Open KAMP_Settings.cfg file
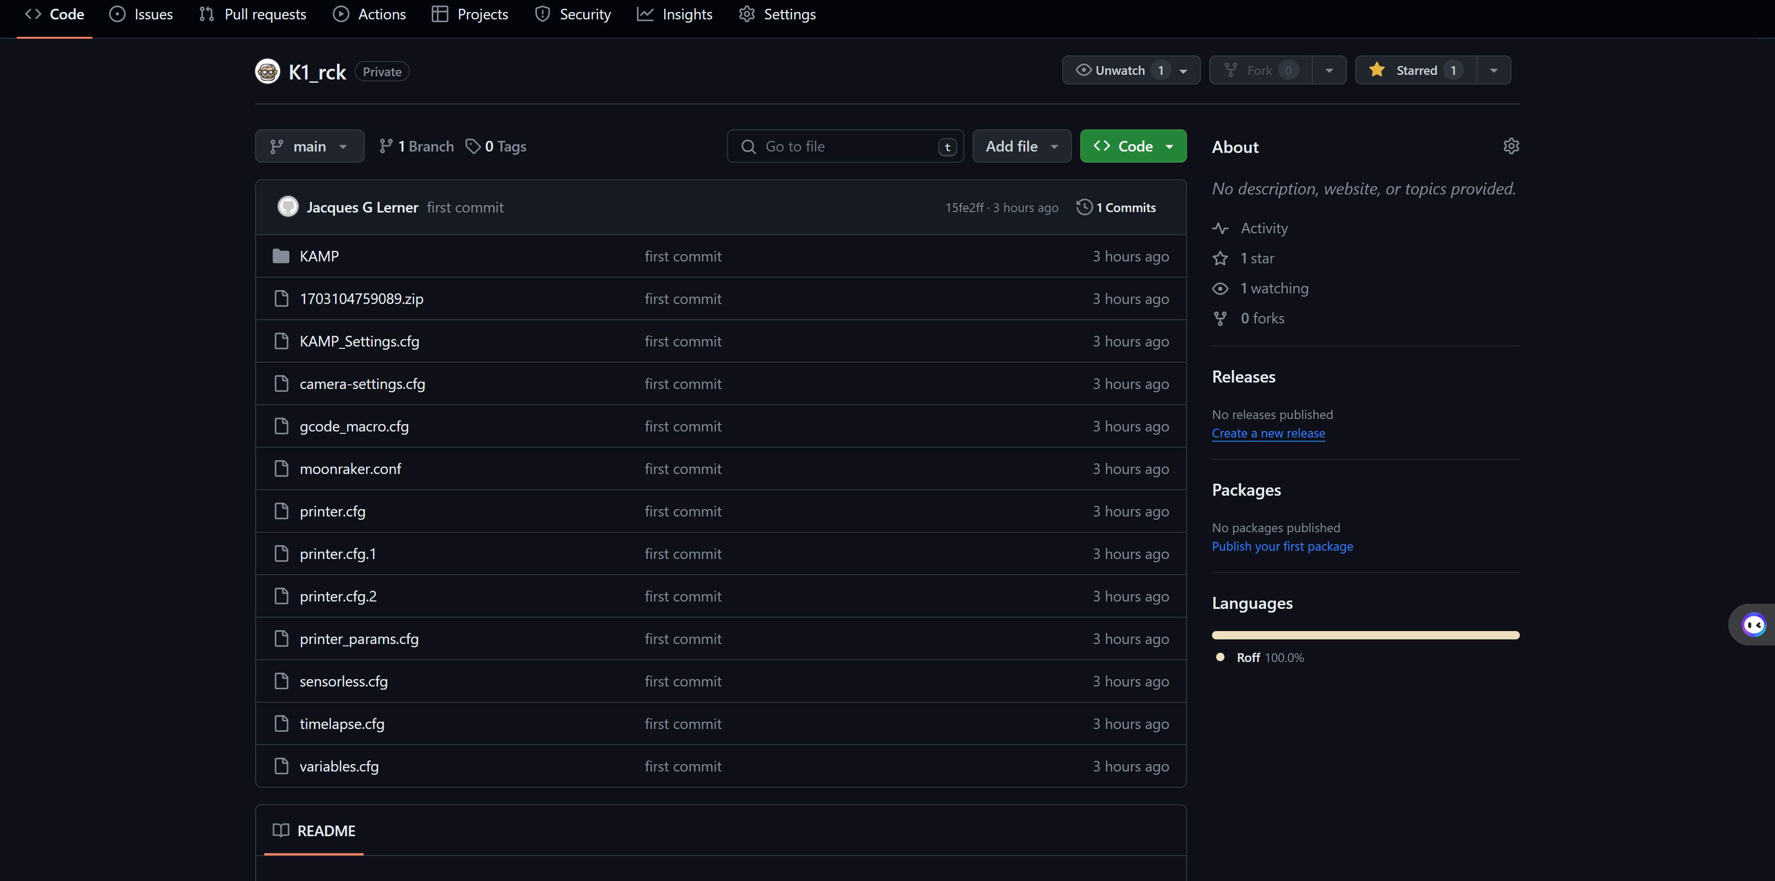Screen dimensions: 1775x881 click(359, 341)
